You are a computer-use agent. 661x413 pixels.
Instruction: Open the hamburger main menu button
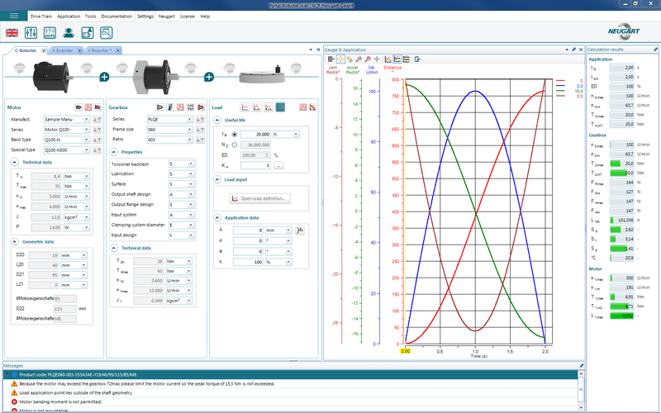13,16
